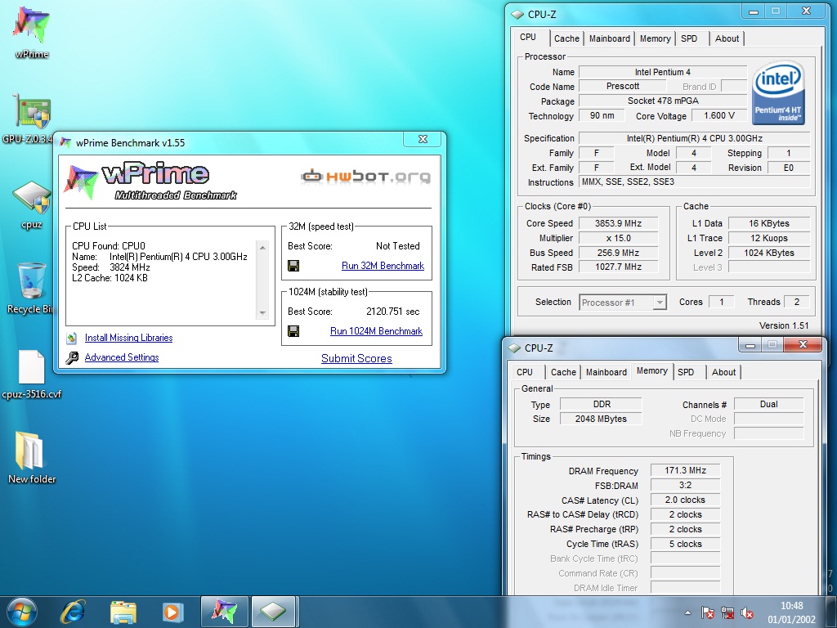Open the GPU-Z desktop icon
Image resolution: width=837 pixels, height=628 pixels.
click(32, 118)
